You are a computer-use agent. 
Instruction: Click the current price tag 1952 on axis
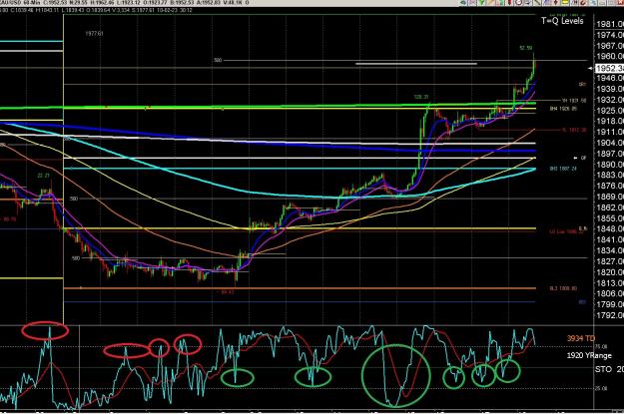click(x=609, y=69)
